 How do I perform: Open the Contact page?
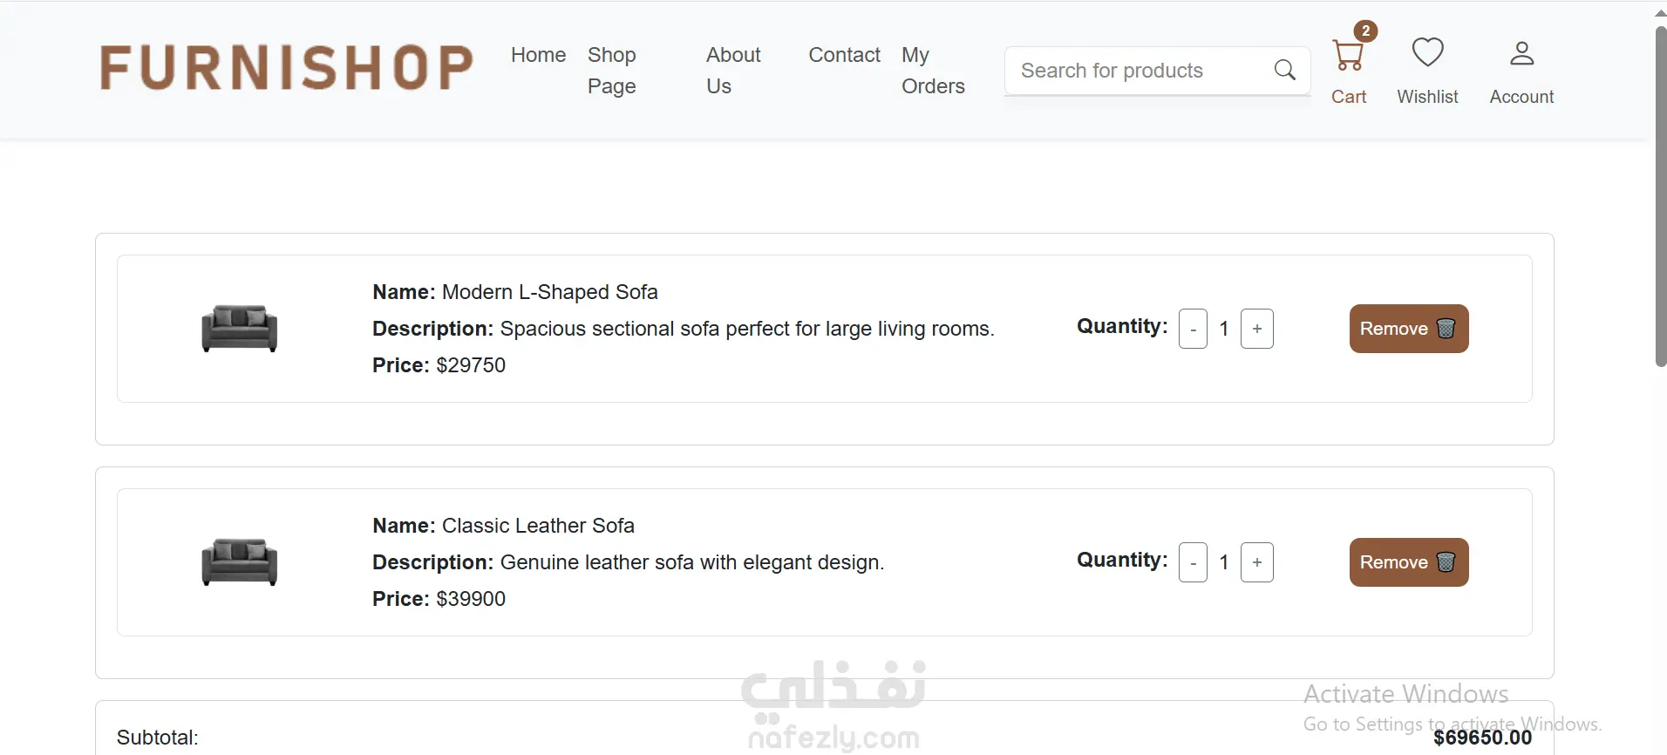[844, 55]
